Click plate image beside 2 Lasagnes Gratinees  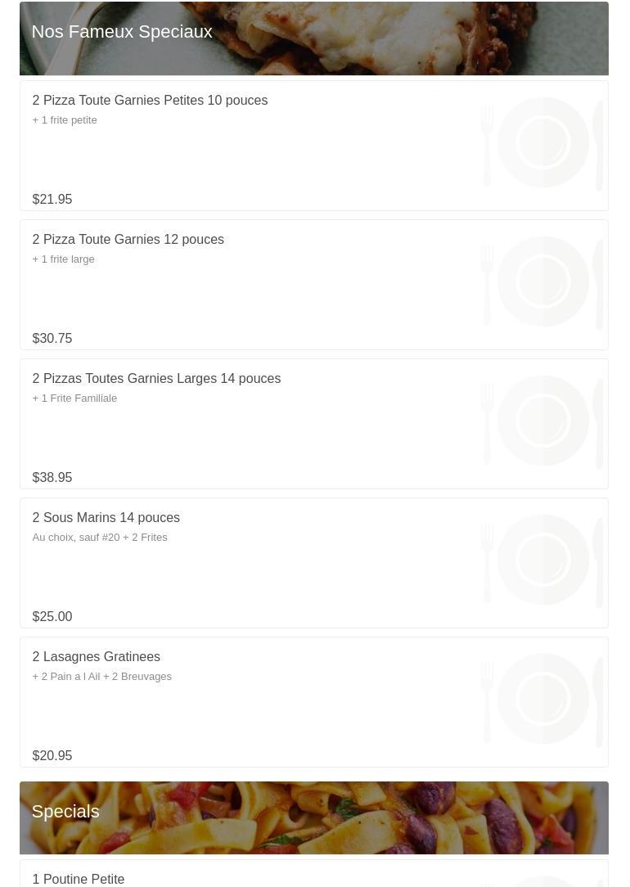[x=542, y=700]
